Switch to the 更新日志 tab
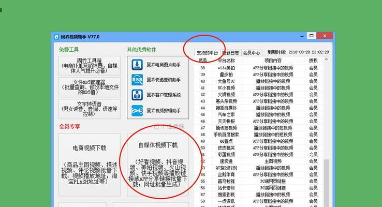382x207 pixels. pos(230,53)
